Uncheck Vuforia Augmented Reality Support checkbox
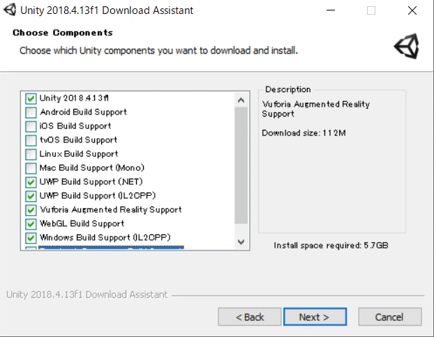Screen dimensions: 434x337 coord(31,210)
